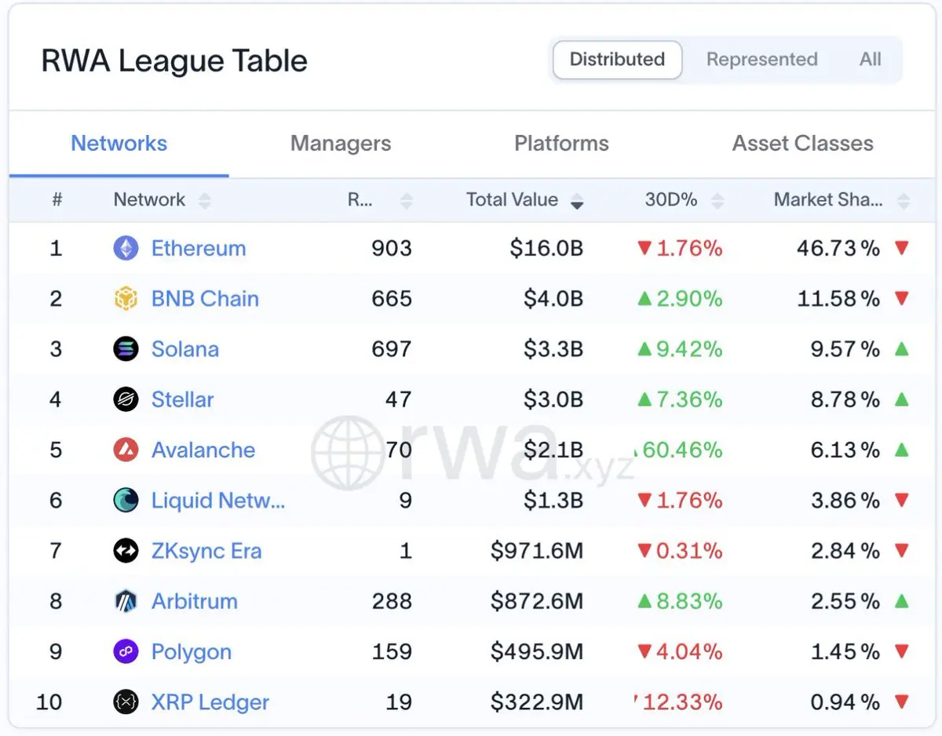Switch to the Represented view toggle

(x=761, y=60)
